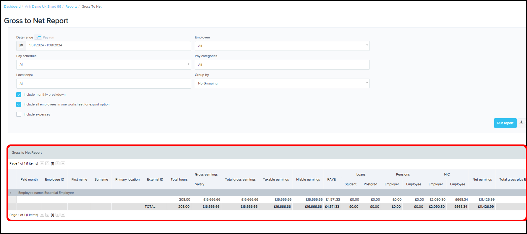Go to previous page in top pager

[x=47, y=163]
